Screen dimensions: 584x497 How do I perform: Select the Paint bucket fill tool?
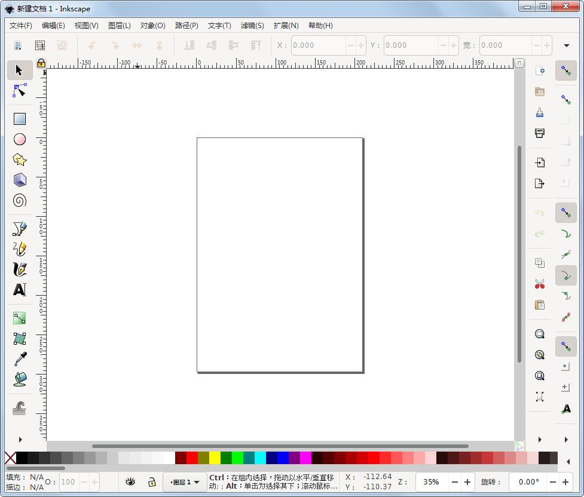tap(19, 379)
